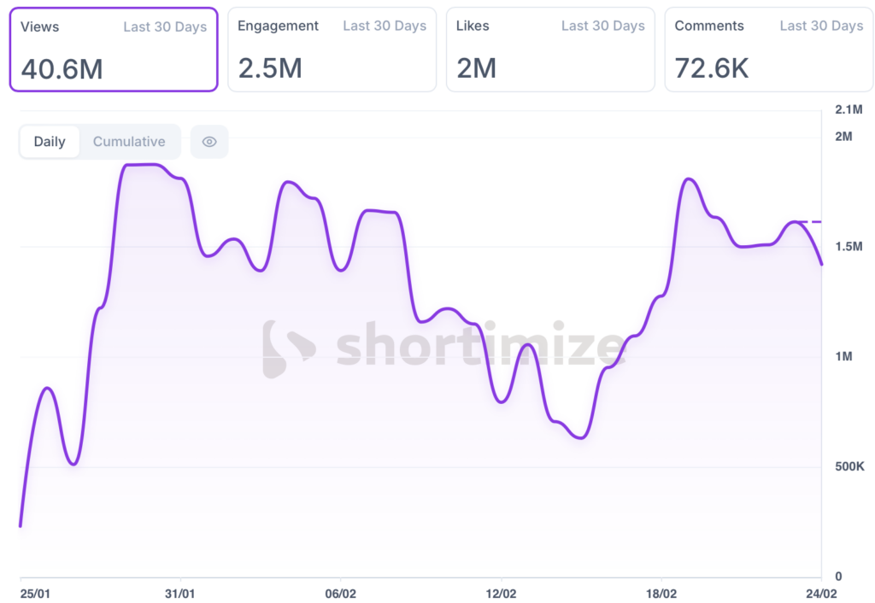Switch to Cumulative chart view
Image resolution: width=875 pixels, height=603 pixels.
tap(129, 142)
